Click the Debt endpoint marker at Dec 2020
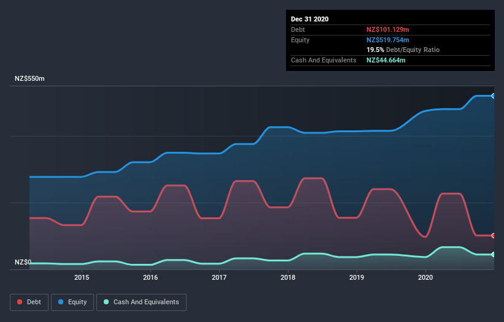Screen dimensions: 504x322 tap(494, 236)
